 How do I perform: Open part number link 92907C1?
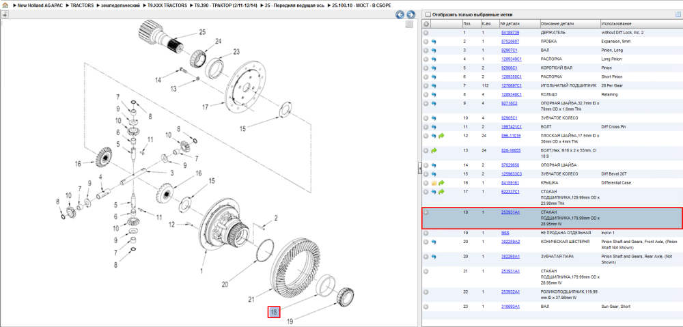click(x=509, y=51)
